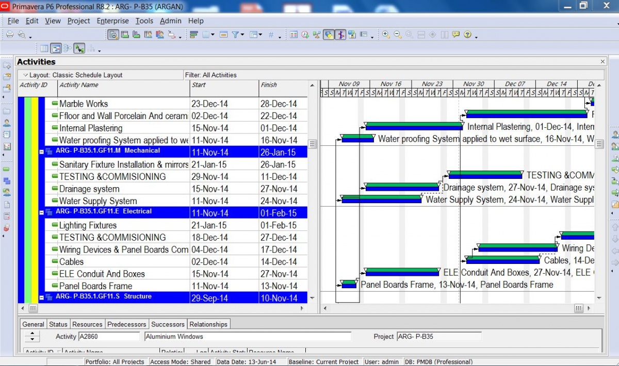Viewport: 619px width, 366px height.
Task: Click the Zoom Out magnifier
Action: click(398, 35)
